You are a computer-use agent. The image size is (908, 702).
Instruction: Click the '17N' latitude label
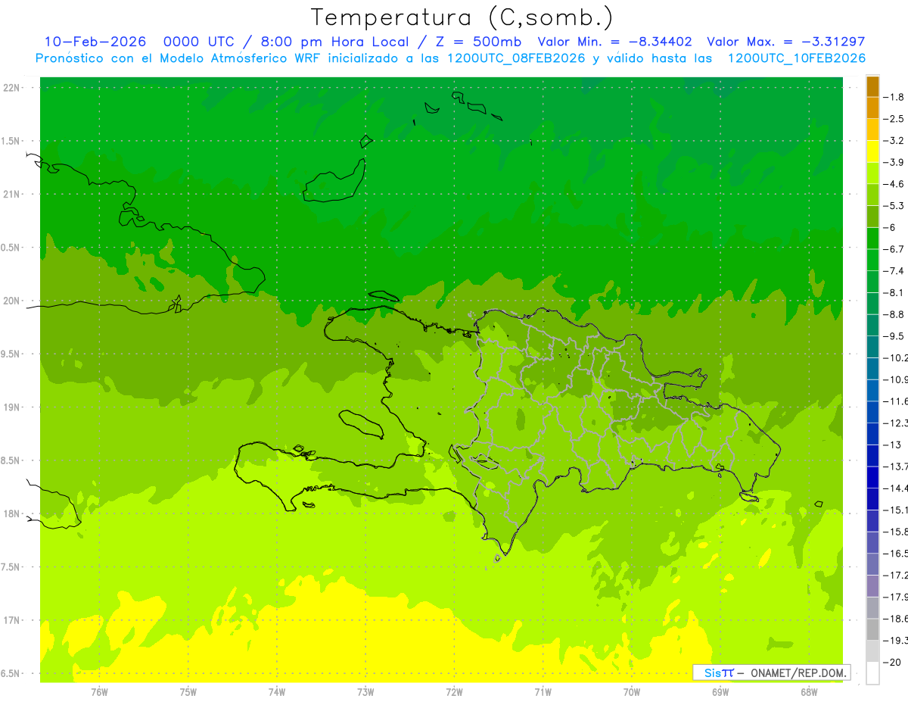tap(12, 620)
